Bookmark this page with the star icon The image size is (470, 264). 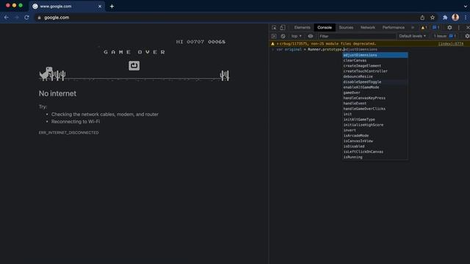coord(433,18)
